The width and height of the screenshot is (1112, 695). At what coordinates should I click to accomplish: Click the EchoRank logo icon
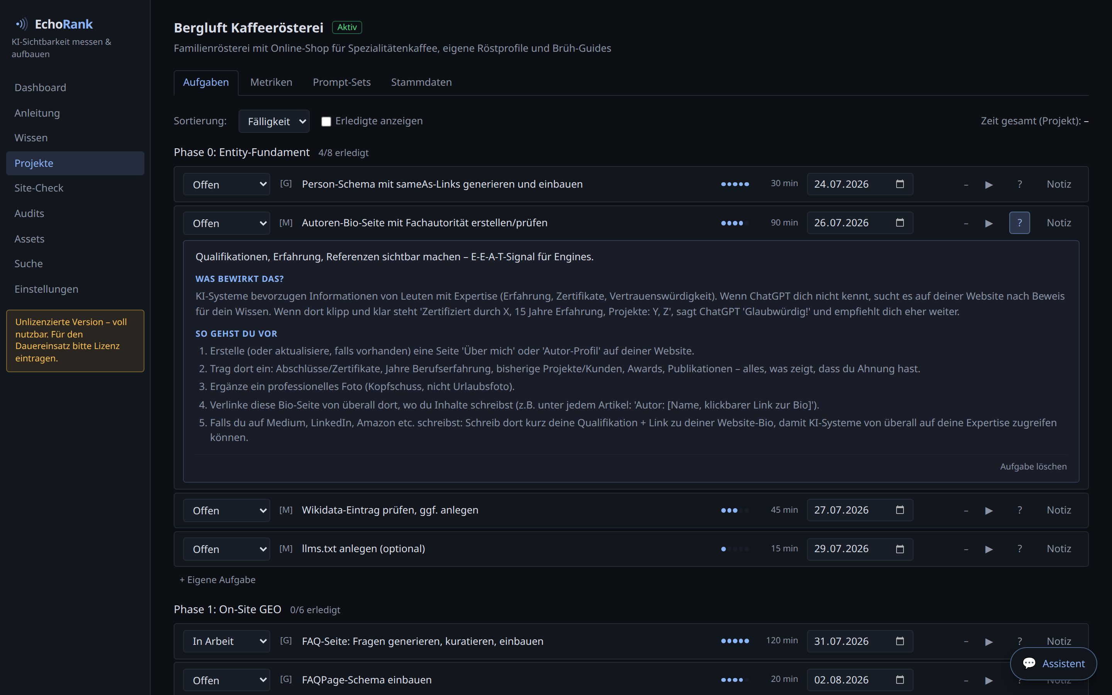pos(21,24)
